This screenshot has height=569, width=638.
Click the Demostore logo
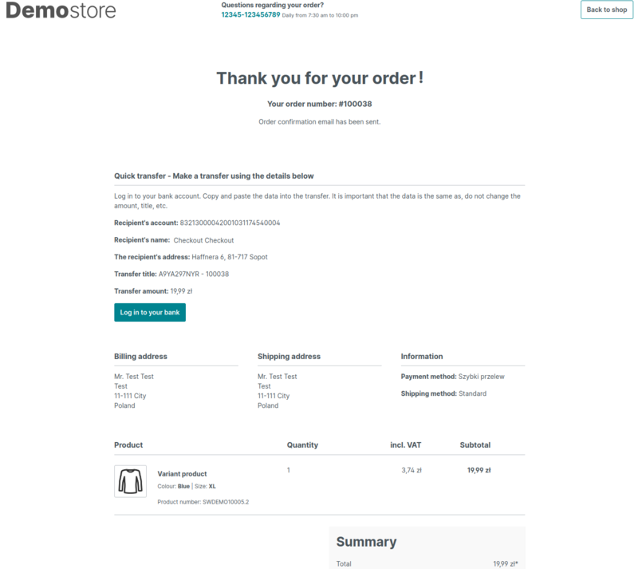point(61,11)
